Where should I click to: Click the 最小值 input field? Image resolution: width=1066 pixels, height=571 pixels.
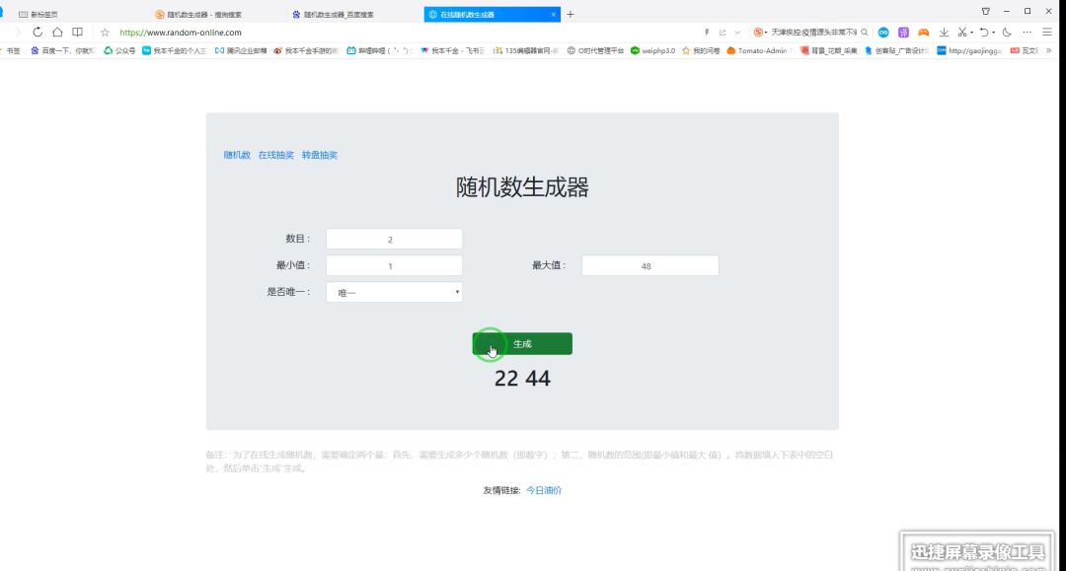point(394,265)
